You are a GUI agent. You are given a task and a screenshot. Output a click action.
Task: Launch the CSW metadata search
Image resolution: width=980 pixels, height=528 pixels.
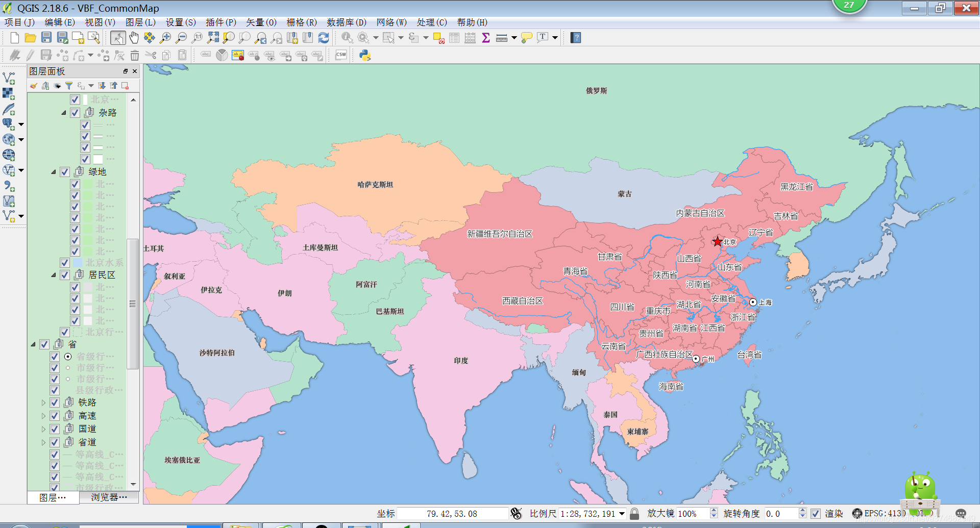(x=341, y=55)
